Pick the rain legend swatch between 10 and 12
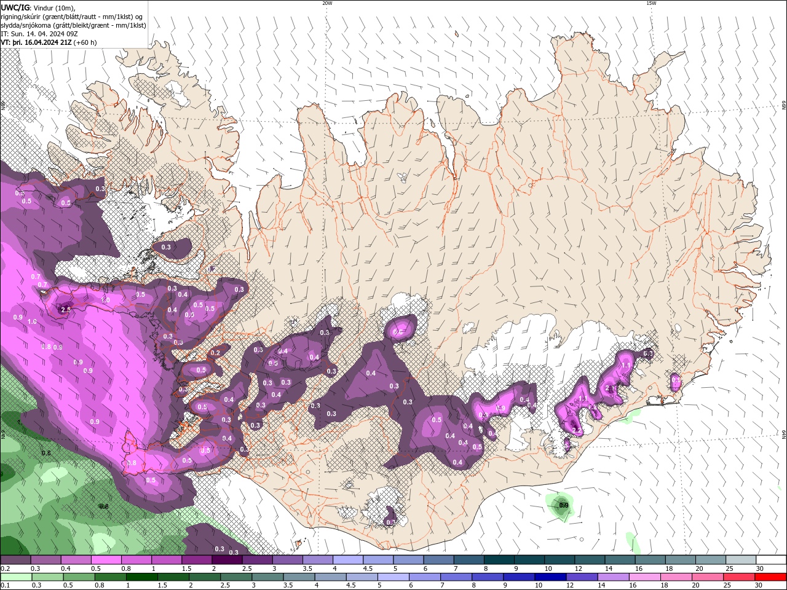The width and height of the screenshot is (787, 590). click(x=550, y=578)
